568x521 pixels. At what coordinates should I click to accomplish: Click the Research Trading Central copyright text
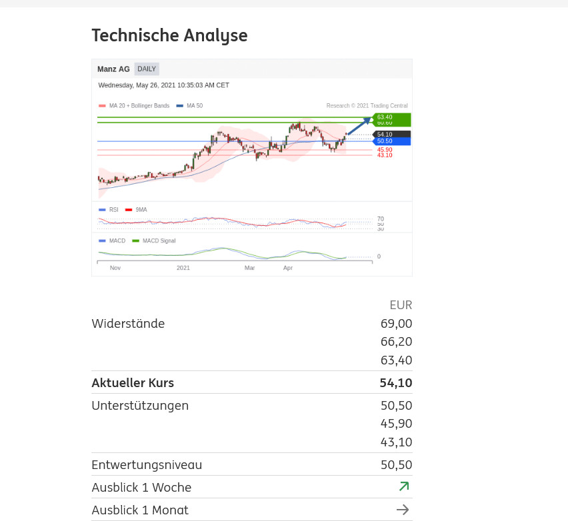(x=367, y=106)
